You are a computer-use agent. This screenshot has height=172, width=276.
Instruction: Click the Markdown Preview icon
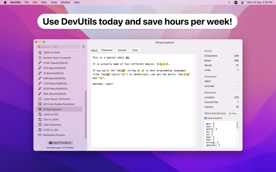click(40, 135)
